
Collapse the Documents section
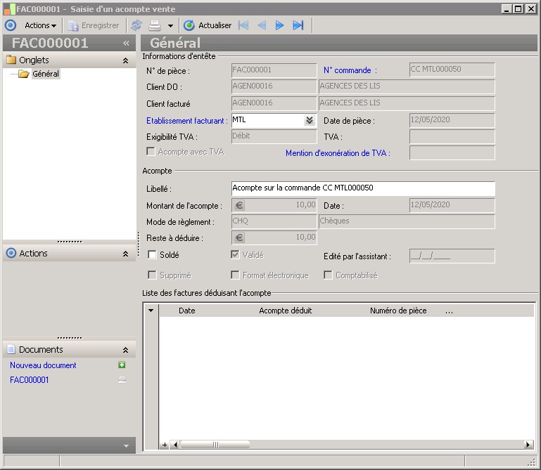125,350
